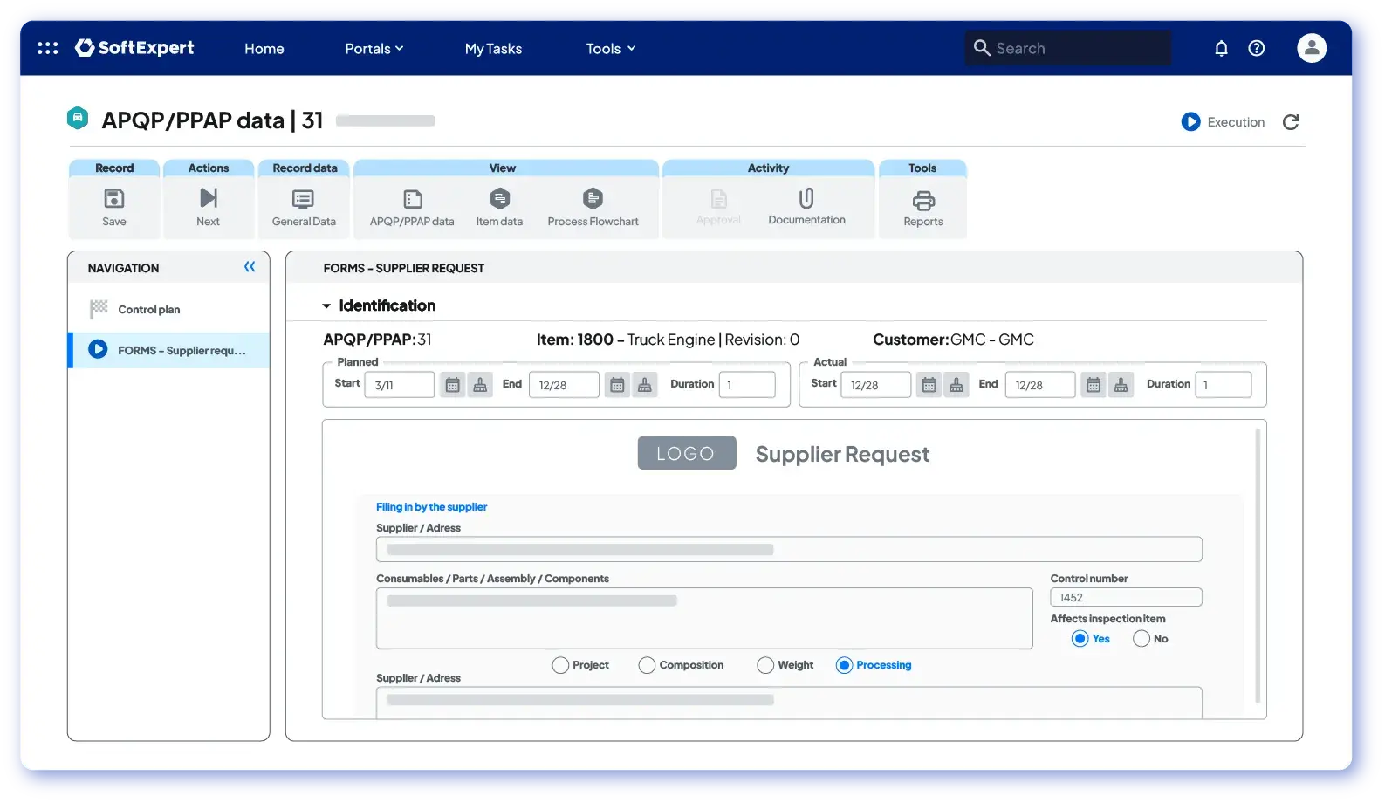1385x803 pixels.
Task: Open calendar for Actual Start date
Action: 929,385
